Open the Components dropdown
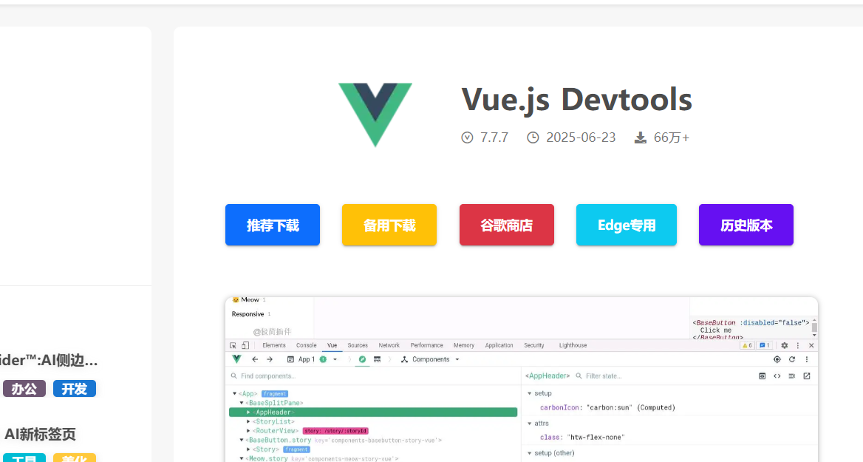The height and width of the screenshot is (462, 863). 431,359
